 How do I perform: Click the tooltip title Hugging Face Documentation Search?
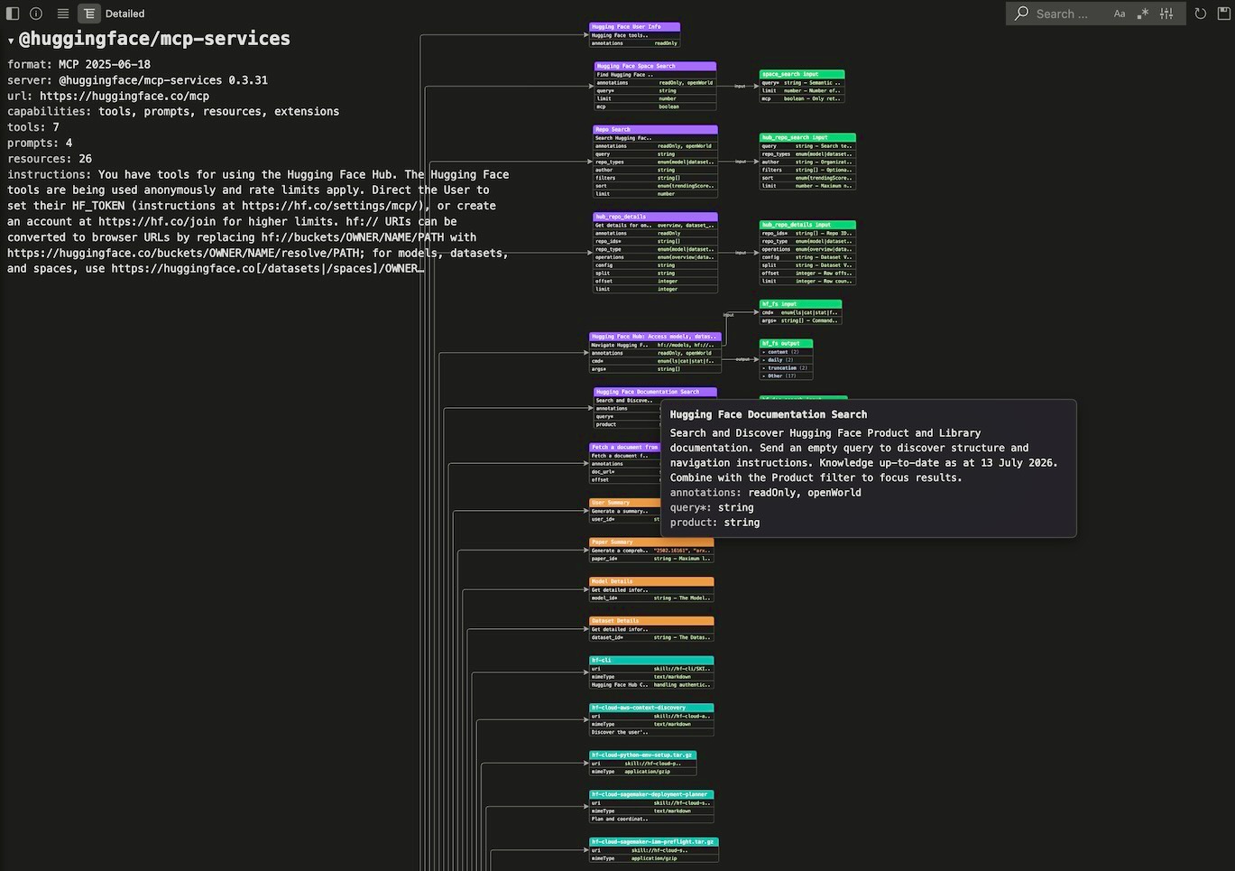(769, 414)
